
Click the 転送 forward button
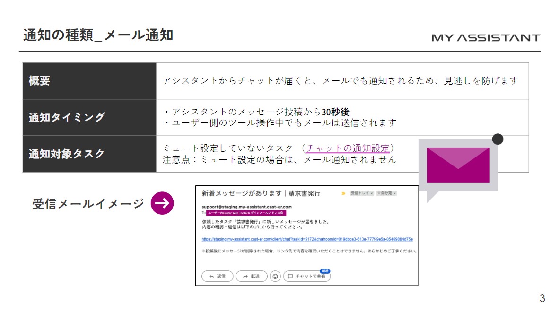[x=252, y=276]
